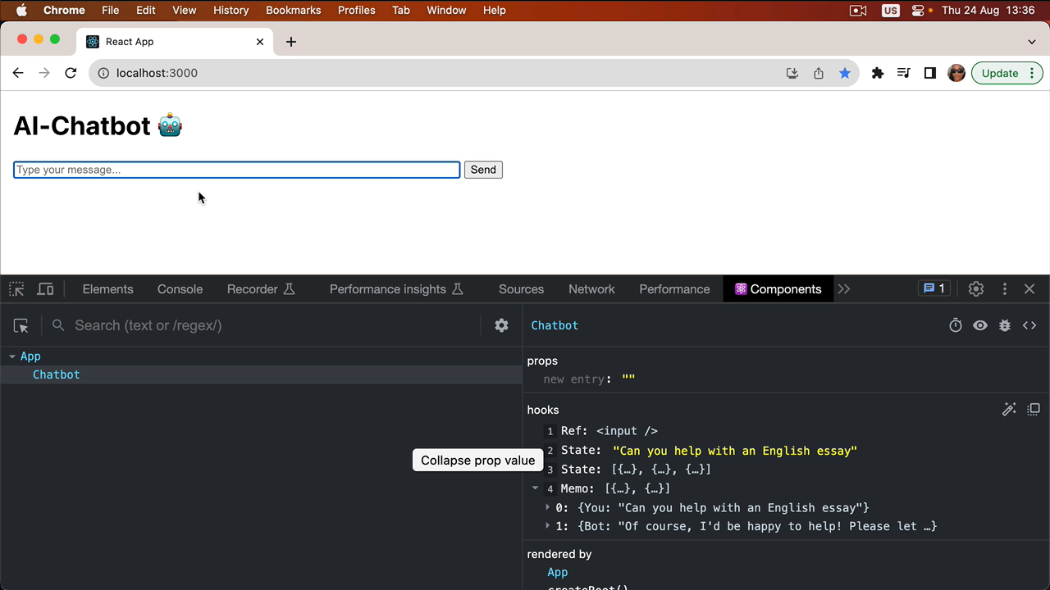
Task: Click the select element picker icon in Components panel
Action: pyautogui.click(x=21, y=325)
